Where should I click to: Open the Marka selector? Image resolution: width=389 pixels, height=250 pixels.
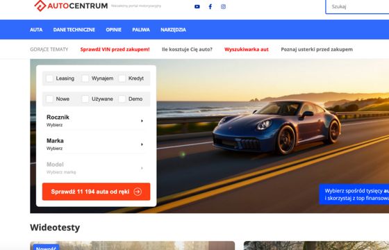click(x=97, y=144)
